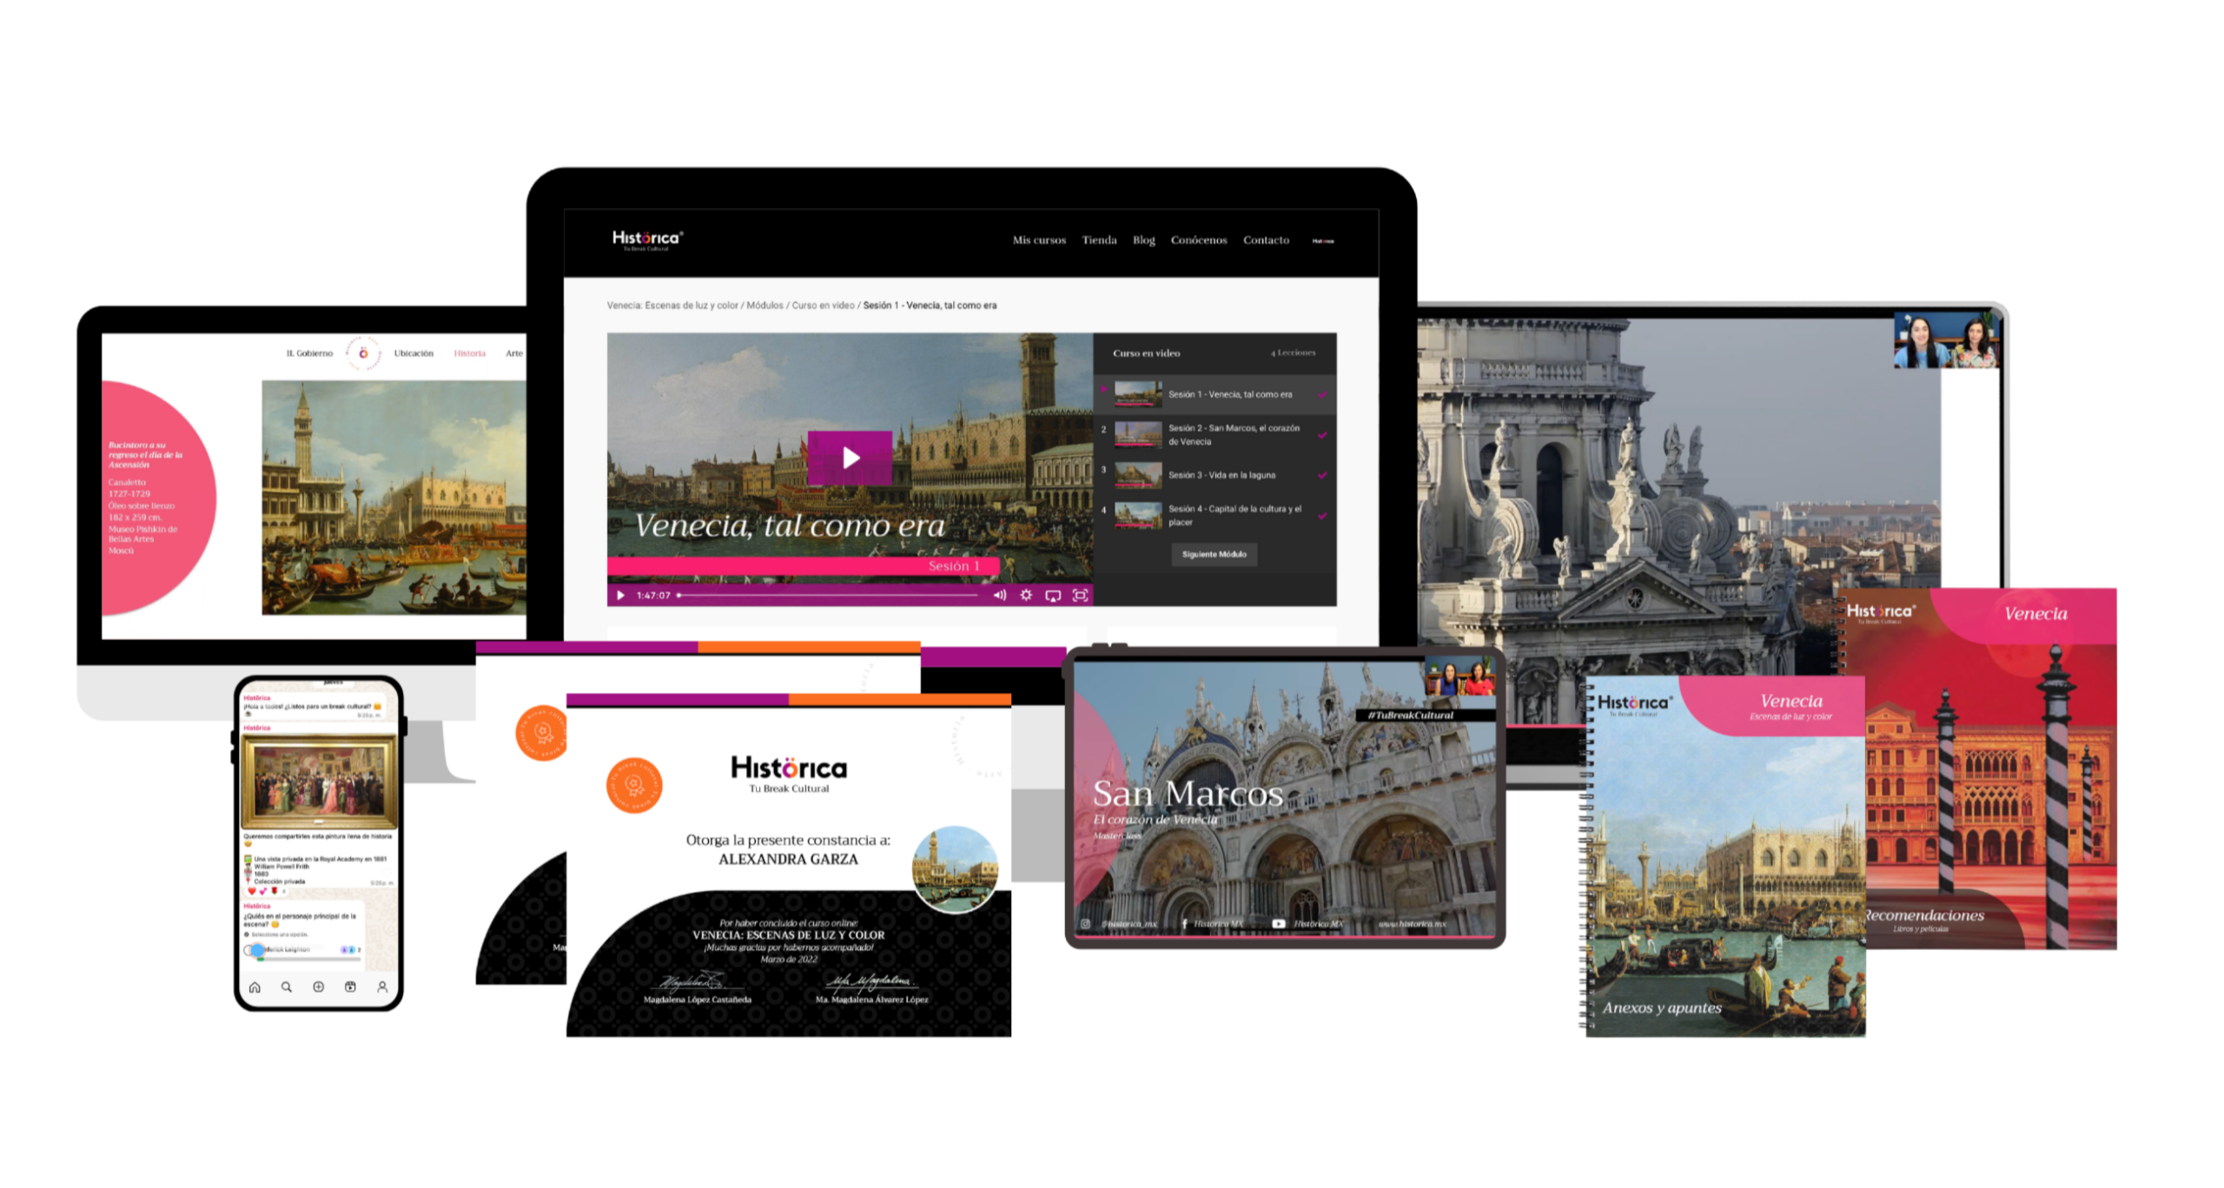Viewport: 2224px width, 1188px height.
Task: Toggle the completion check for Sesión 3
Action: (1322, 475)
